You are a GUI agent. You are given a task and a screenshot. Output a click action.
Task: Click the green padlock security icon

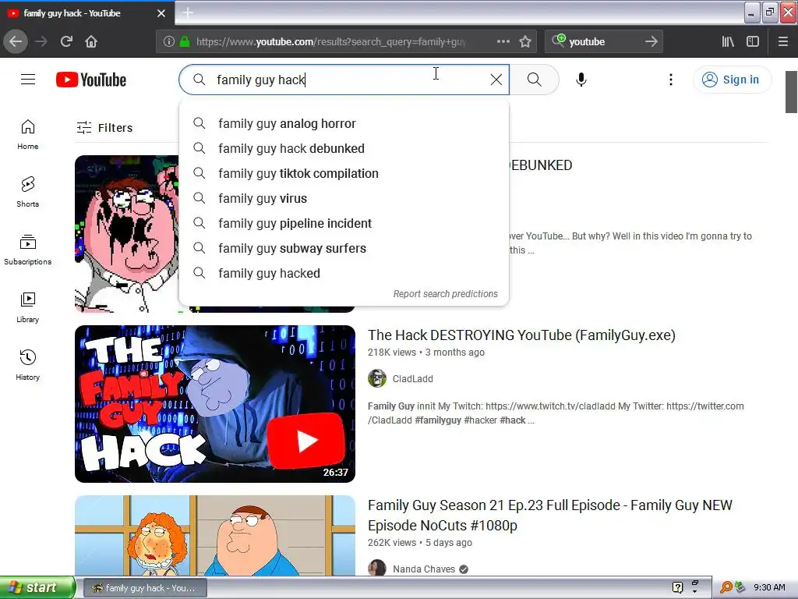(185, 42)
